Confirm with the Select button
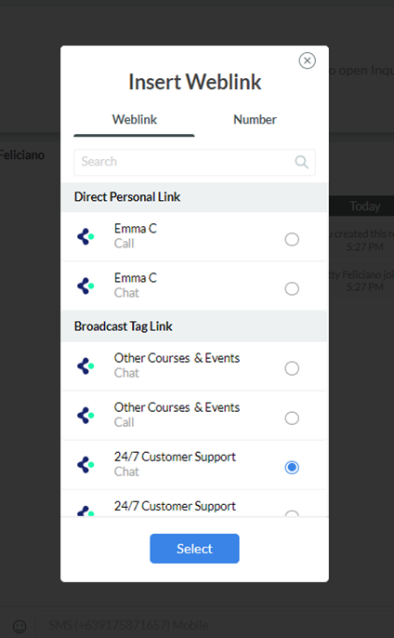Screen dimensions: 394x638 click(x=194, y=549)
